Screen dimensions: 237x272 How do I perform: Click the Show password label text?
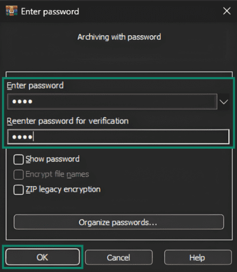pyautogui.click(x=52, y=159)
